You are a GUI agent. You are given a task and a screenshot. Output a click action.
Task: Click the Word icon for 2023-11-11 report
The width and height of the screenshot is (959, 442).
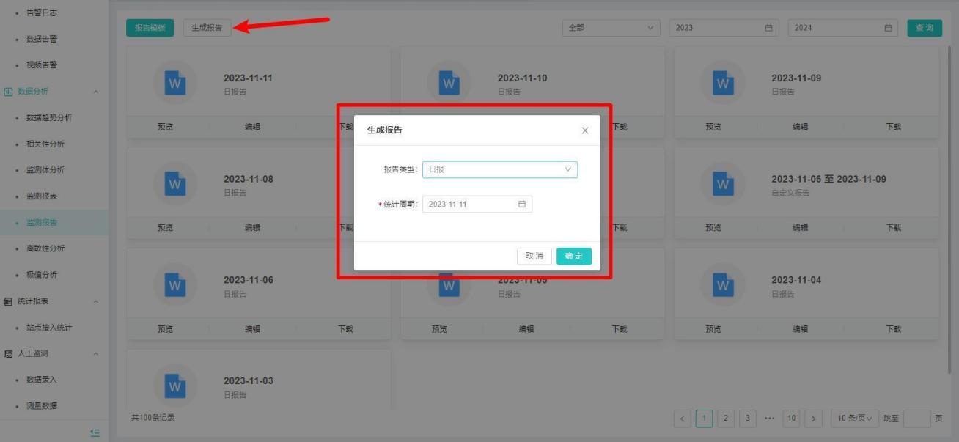[174, 84]
